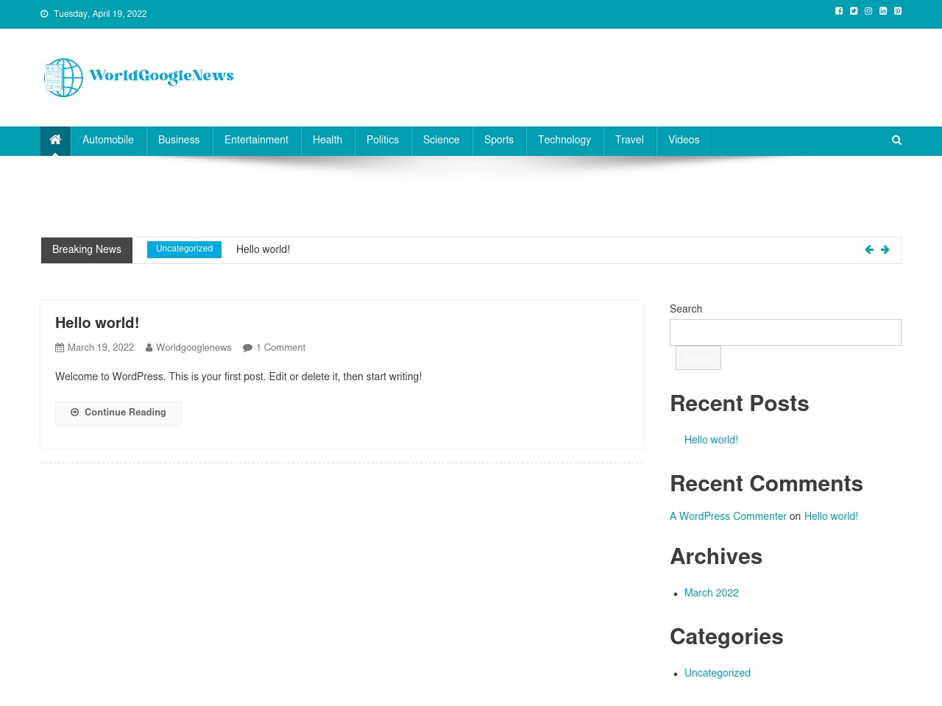
Task: Open March 2022 archive link
Action: 712,593
